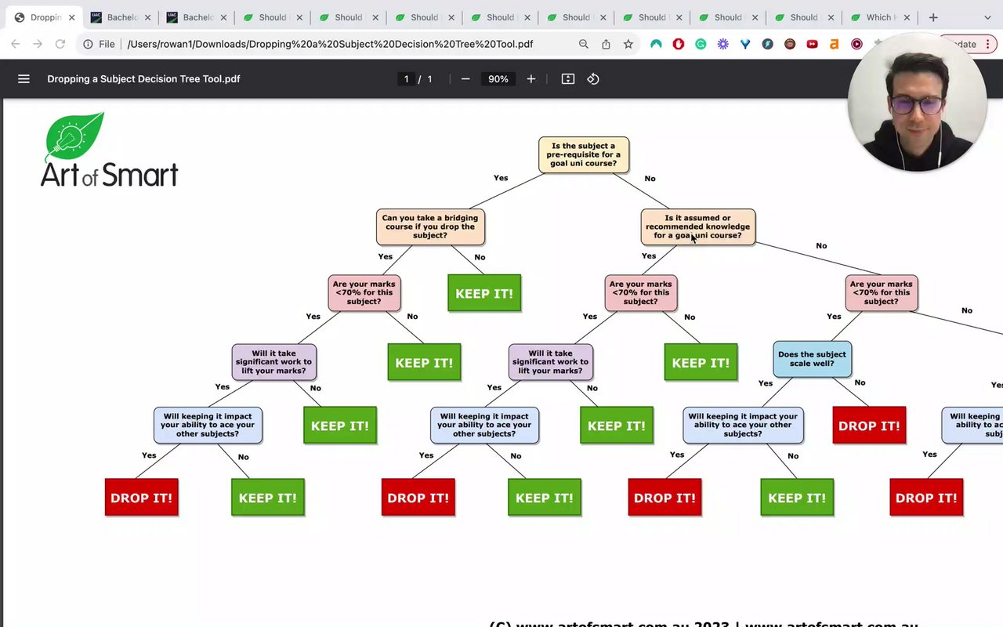1003x627 pixels.
Task: Open the PDF viewer sidebar hamburger menu
Action: (24, 78)
